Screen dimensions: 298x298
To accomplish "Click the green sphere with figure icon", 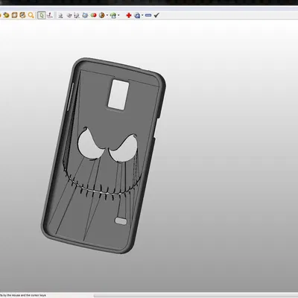I will [113, 16].
